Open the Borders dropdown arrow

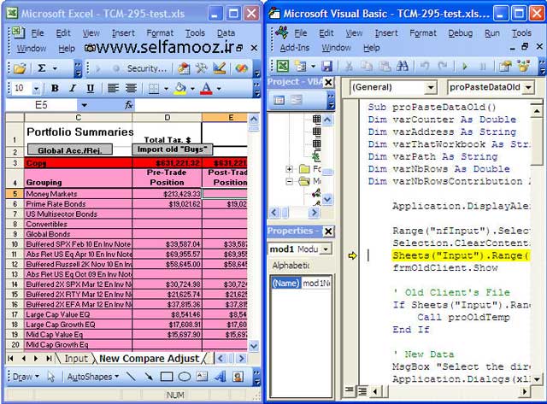pos(166,89)
